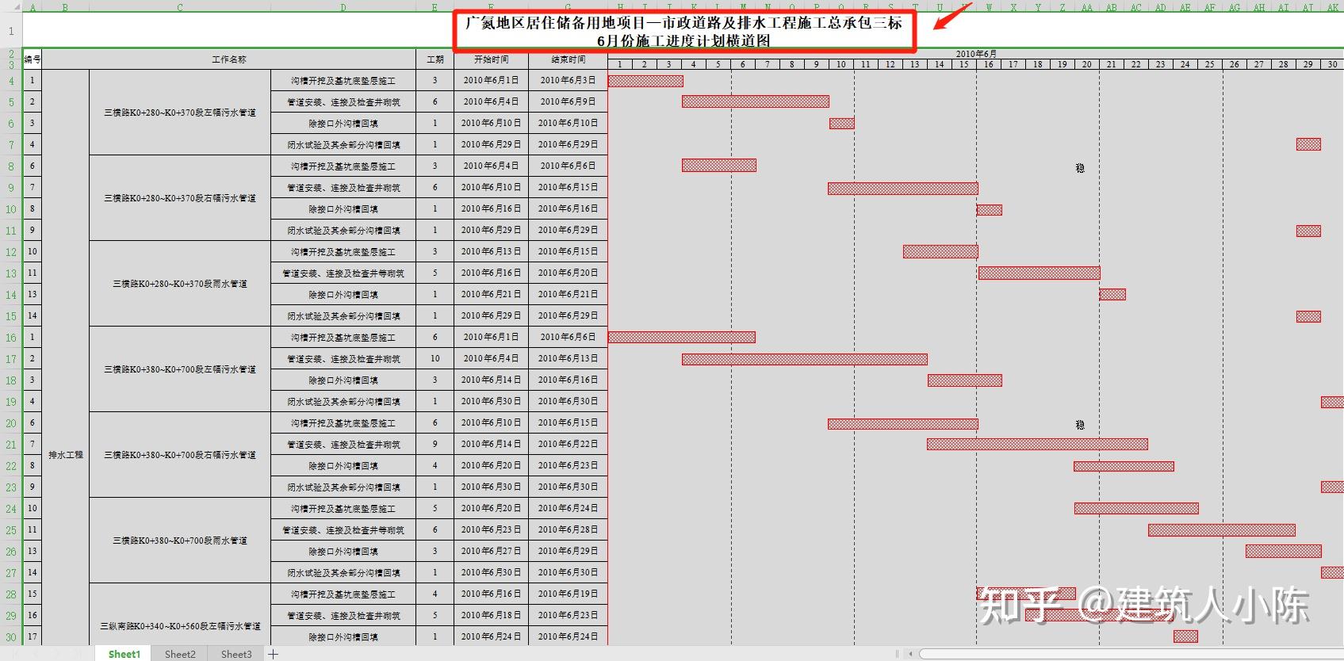Select the merged project title cell
The width and height of the screenshot is (1344, 661).
(x=683, y=31)
